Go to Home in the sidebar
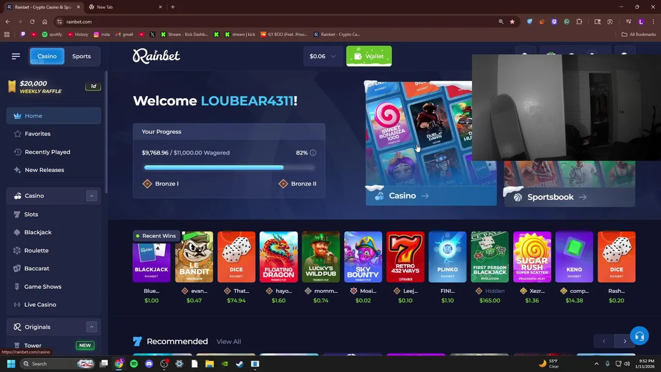Viewport: 661px width, 372px height. point(54,116)
